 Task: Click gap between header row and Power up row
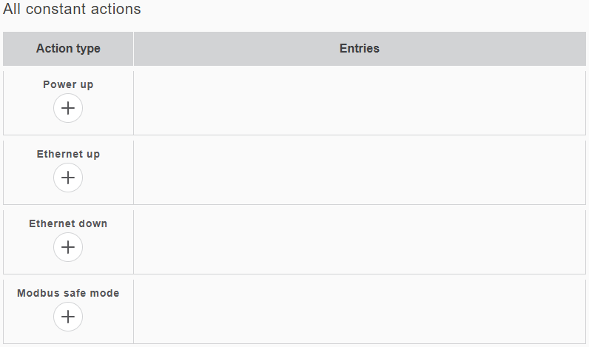[294, 68]
